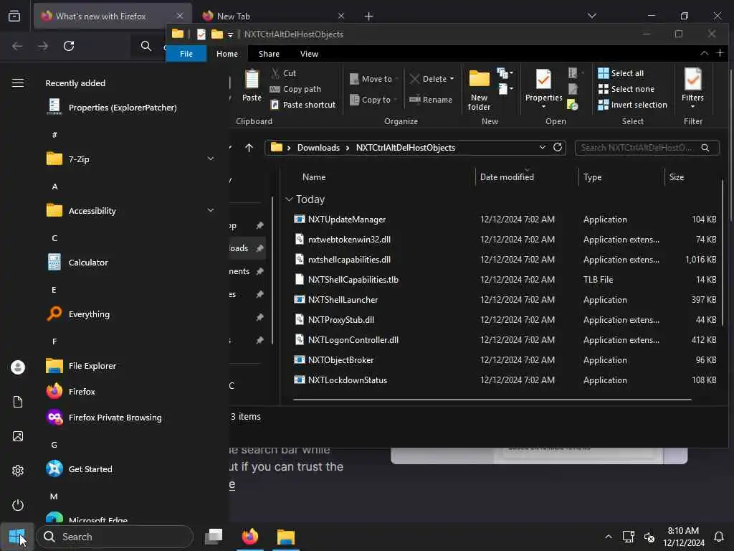The height and width of the screenshot is (551, 734).
Task: Select the NXTShellLauncher application
Action: (343, 300)
